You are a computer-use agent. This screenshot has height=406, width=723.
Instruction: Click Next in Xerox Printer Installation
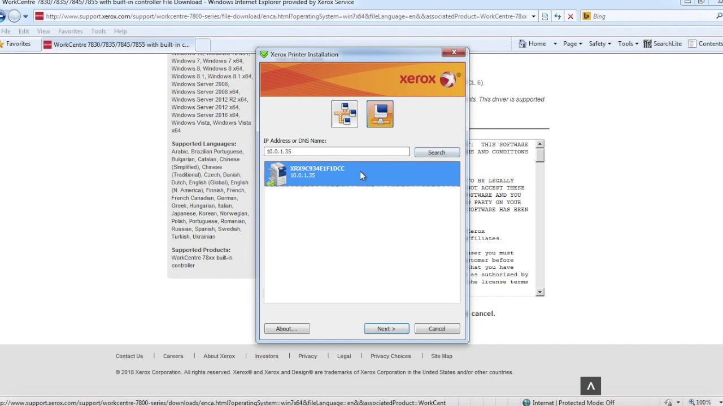point(386,329)
